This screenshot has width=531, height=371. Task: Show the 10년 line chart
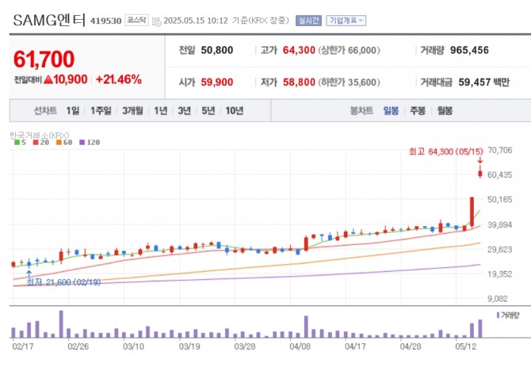tap(235, 111)
